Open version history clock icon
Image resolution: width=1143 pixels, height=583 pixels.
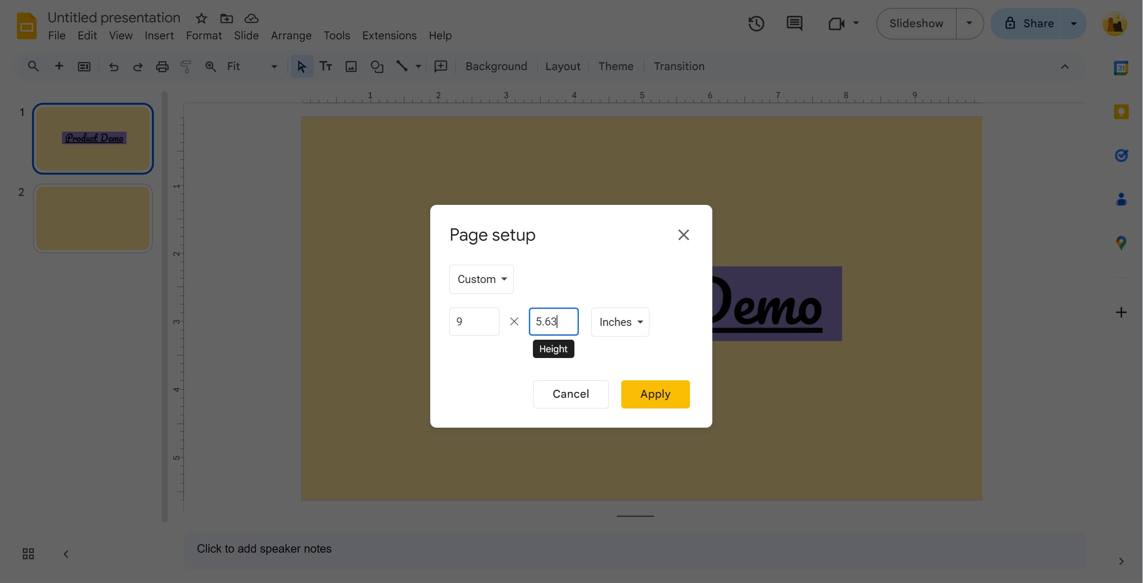[x=756, y=23]
